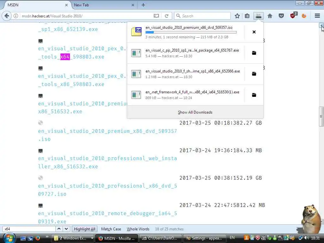324x243 pixels.
Task: Toggle Reader View icon in address bar
Action: point(156,16)
